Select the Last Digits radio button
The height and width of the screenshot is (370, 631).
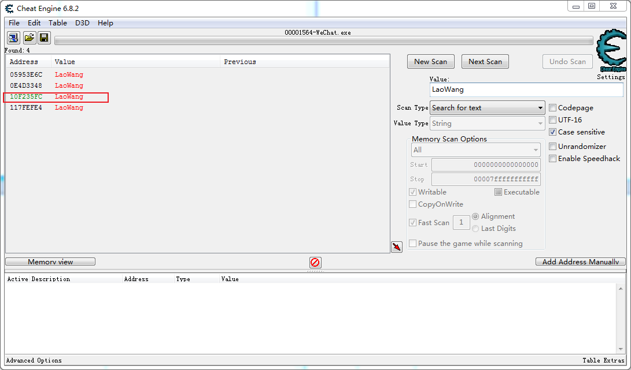point(475,229)
